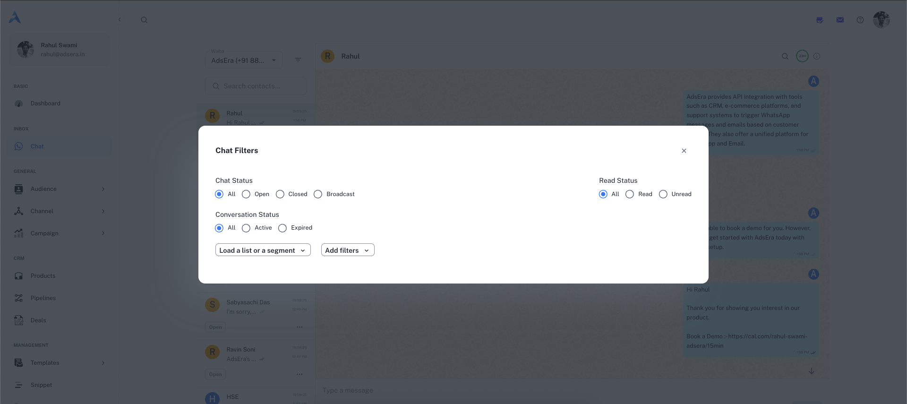Close the Chat Filters dialog

click(684, 151)
